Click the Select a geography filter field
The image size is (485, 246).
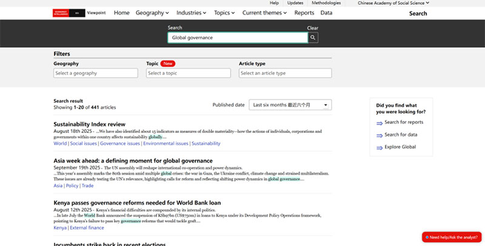click(x=96, y=73)
